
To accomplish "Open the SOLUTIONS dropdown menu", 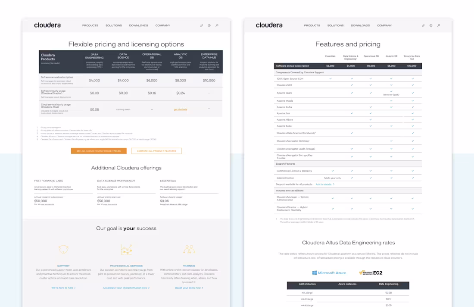I will (x=113, y=25).
